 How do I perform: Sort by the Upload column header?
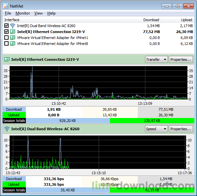point(178,20)
